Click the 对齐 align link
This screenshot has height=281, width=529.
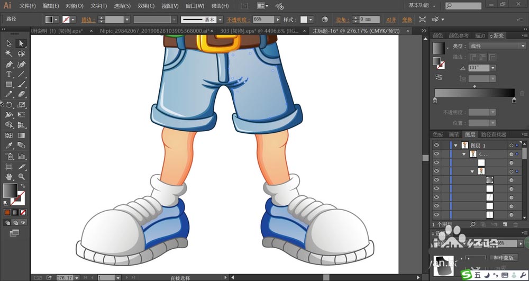[391, 20]
